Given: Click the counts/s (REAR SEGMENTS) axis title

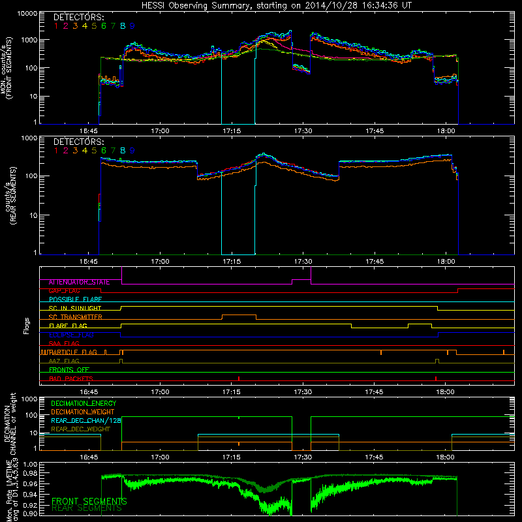Looking at the screenshot, I should 10,196.
